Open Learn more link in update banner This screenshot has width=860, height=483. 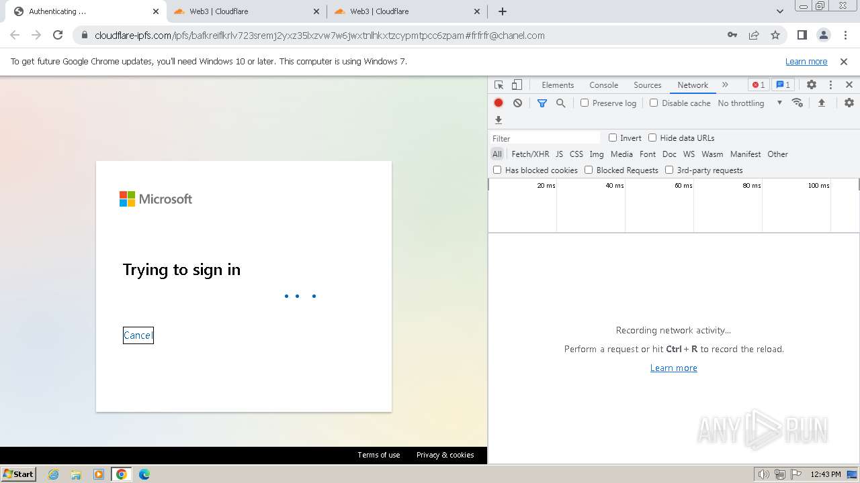[x=806, y=62]
